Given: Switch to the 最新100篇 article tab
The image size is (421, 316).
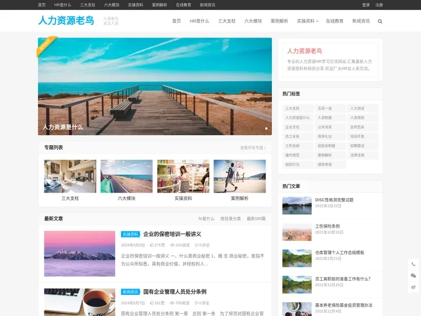Looking at the screenshot, I should point(256,219).
